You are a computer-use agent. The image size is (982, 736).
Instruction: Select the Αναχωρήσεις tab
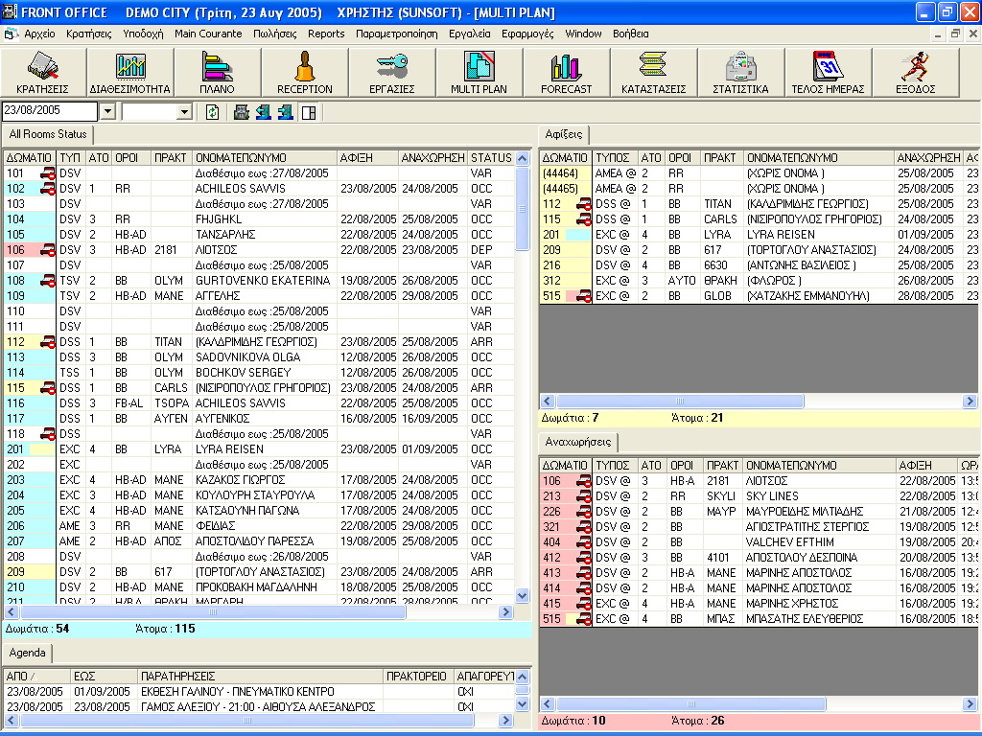click(x=576, y=442)
